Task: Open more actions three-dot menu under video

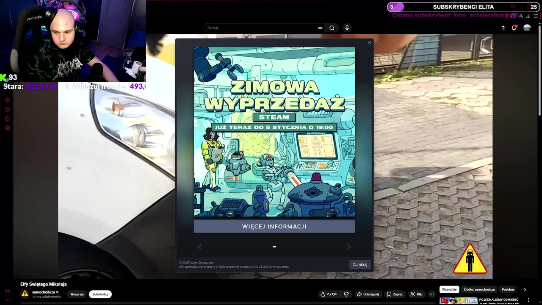Action: [x=431, y=294]
